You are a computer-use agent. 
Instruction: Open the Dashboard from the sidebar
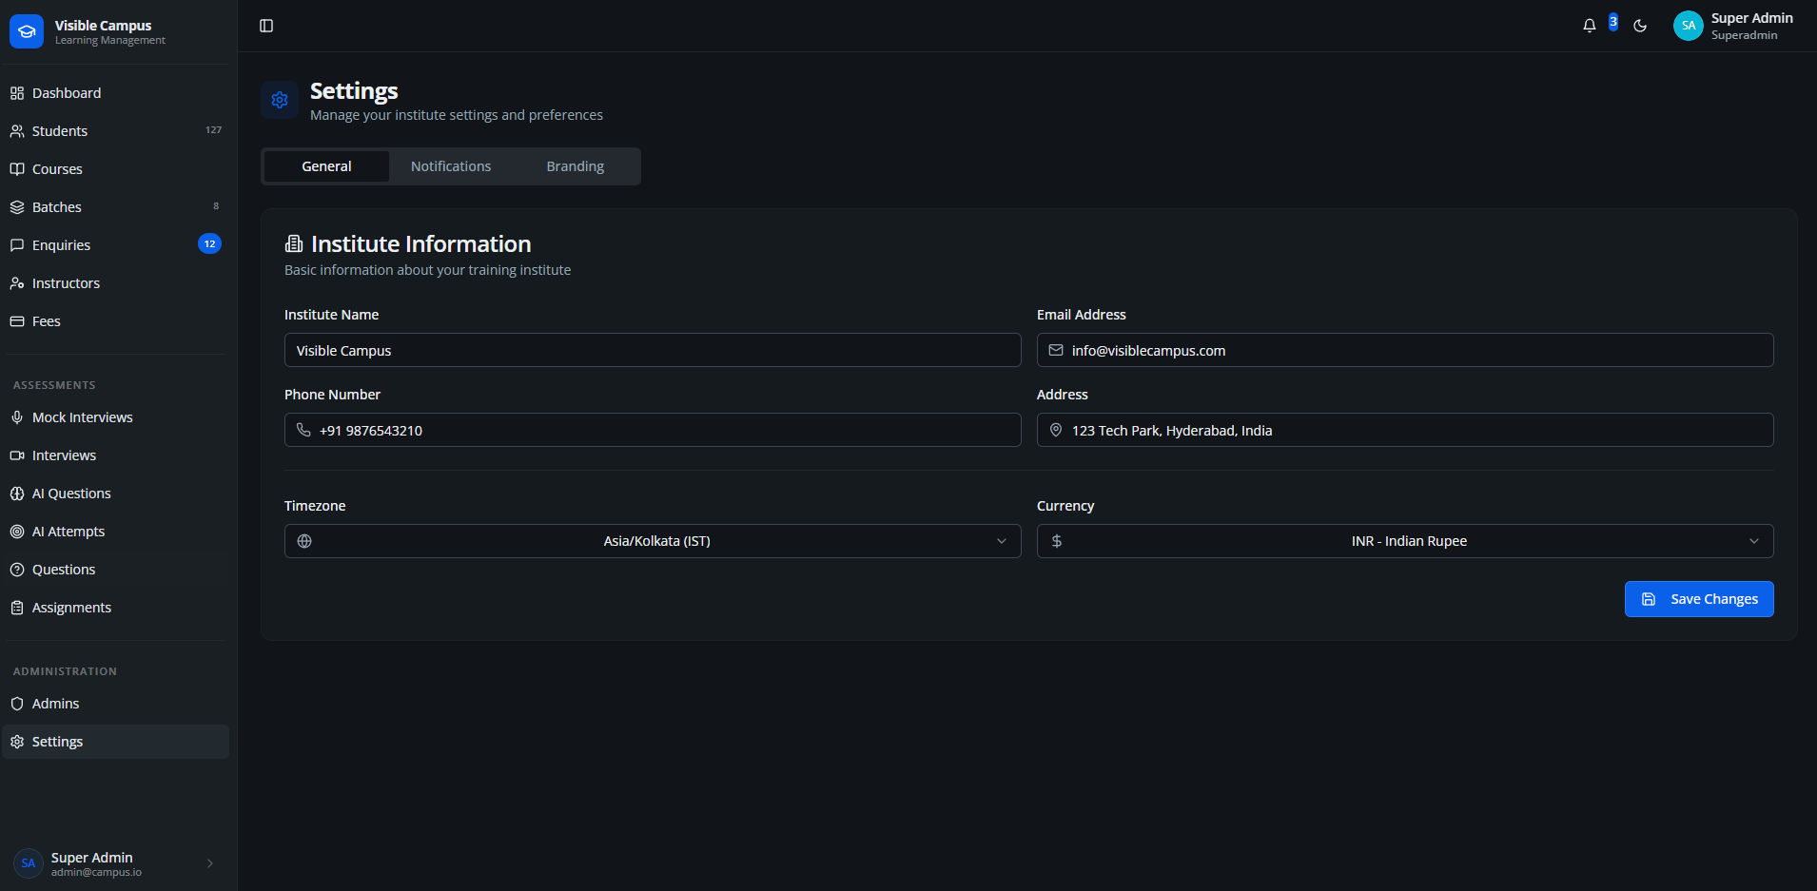coord(67,92)
